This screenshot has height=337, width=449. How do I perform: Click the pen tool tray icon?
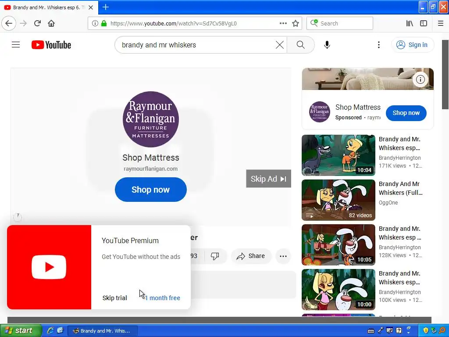(380, 331)
